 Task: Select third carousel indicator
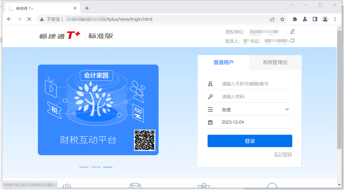(x=108, y=167)
